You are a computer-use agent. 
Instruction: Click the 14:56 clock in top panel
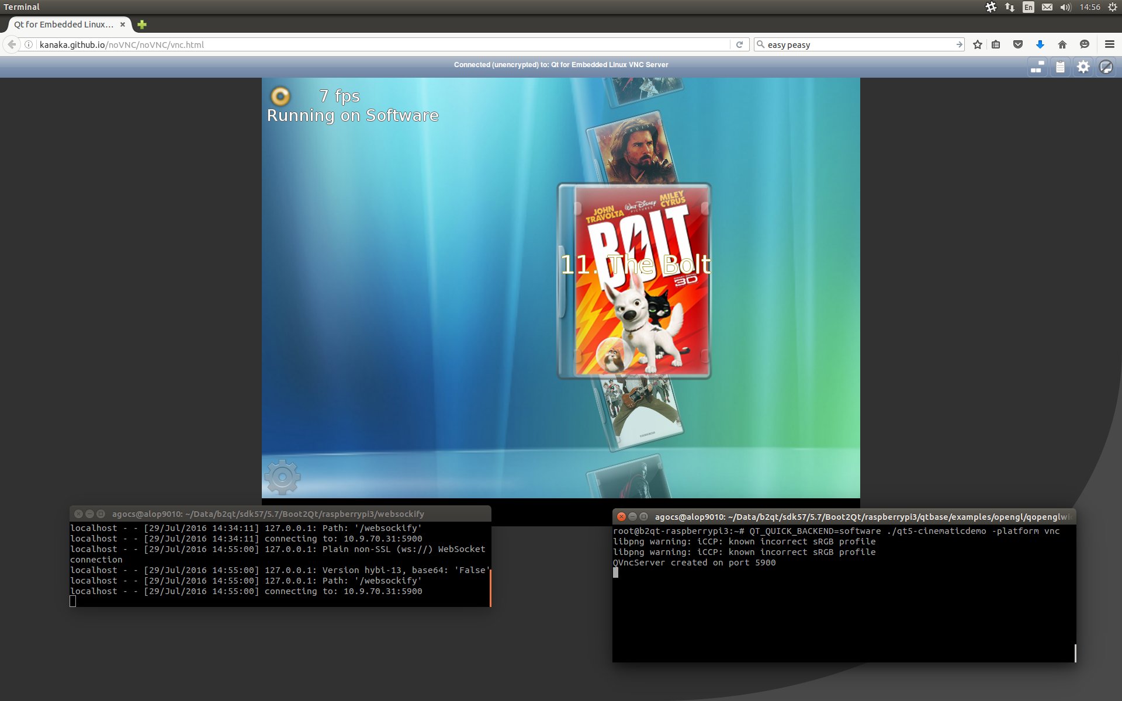pyautogui.click(x=1090, y=7)
